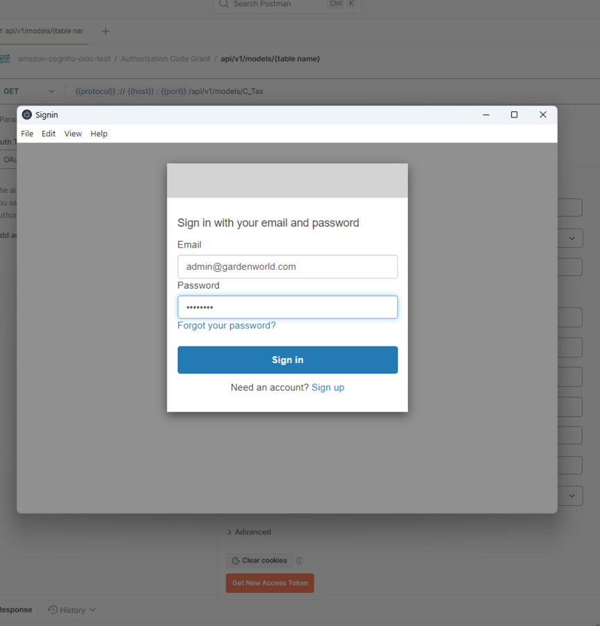Open the View menu

(73, 134)
